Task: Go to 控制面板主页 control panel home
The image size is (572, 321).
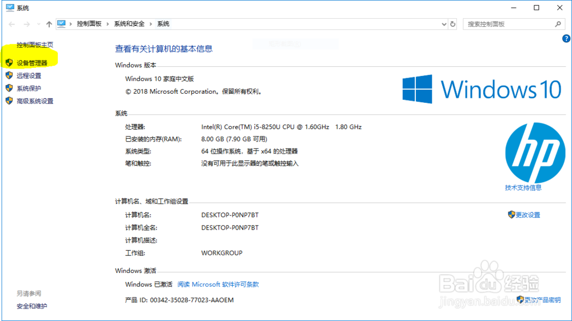Action: [35, 45]
